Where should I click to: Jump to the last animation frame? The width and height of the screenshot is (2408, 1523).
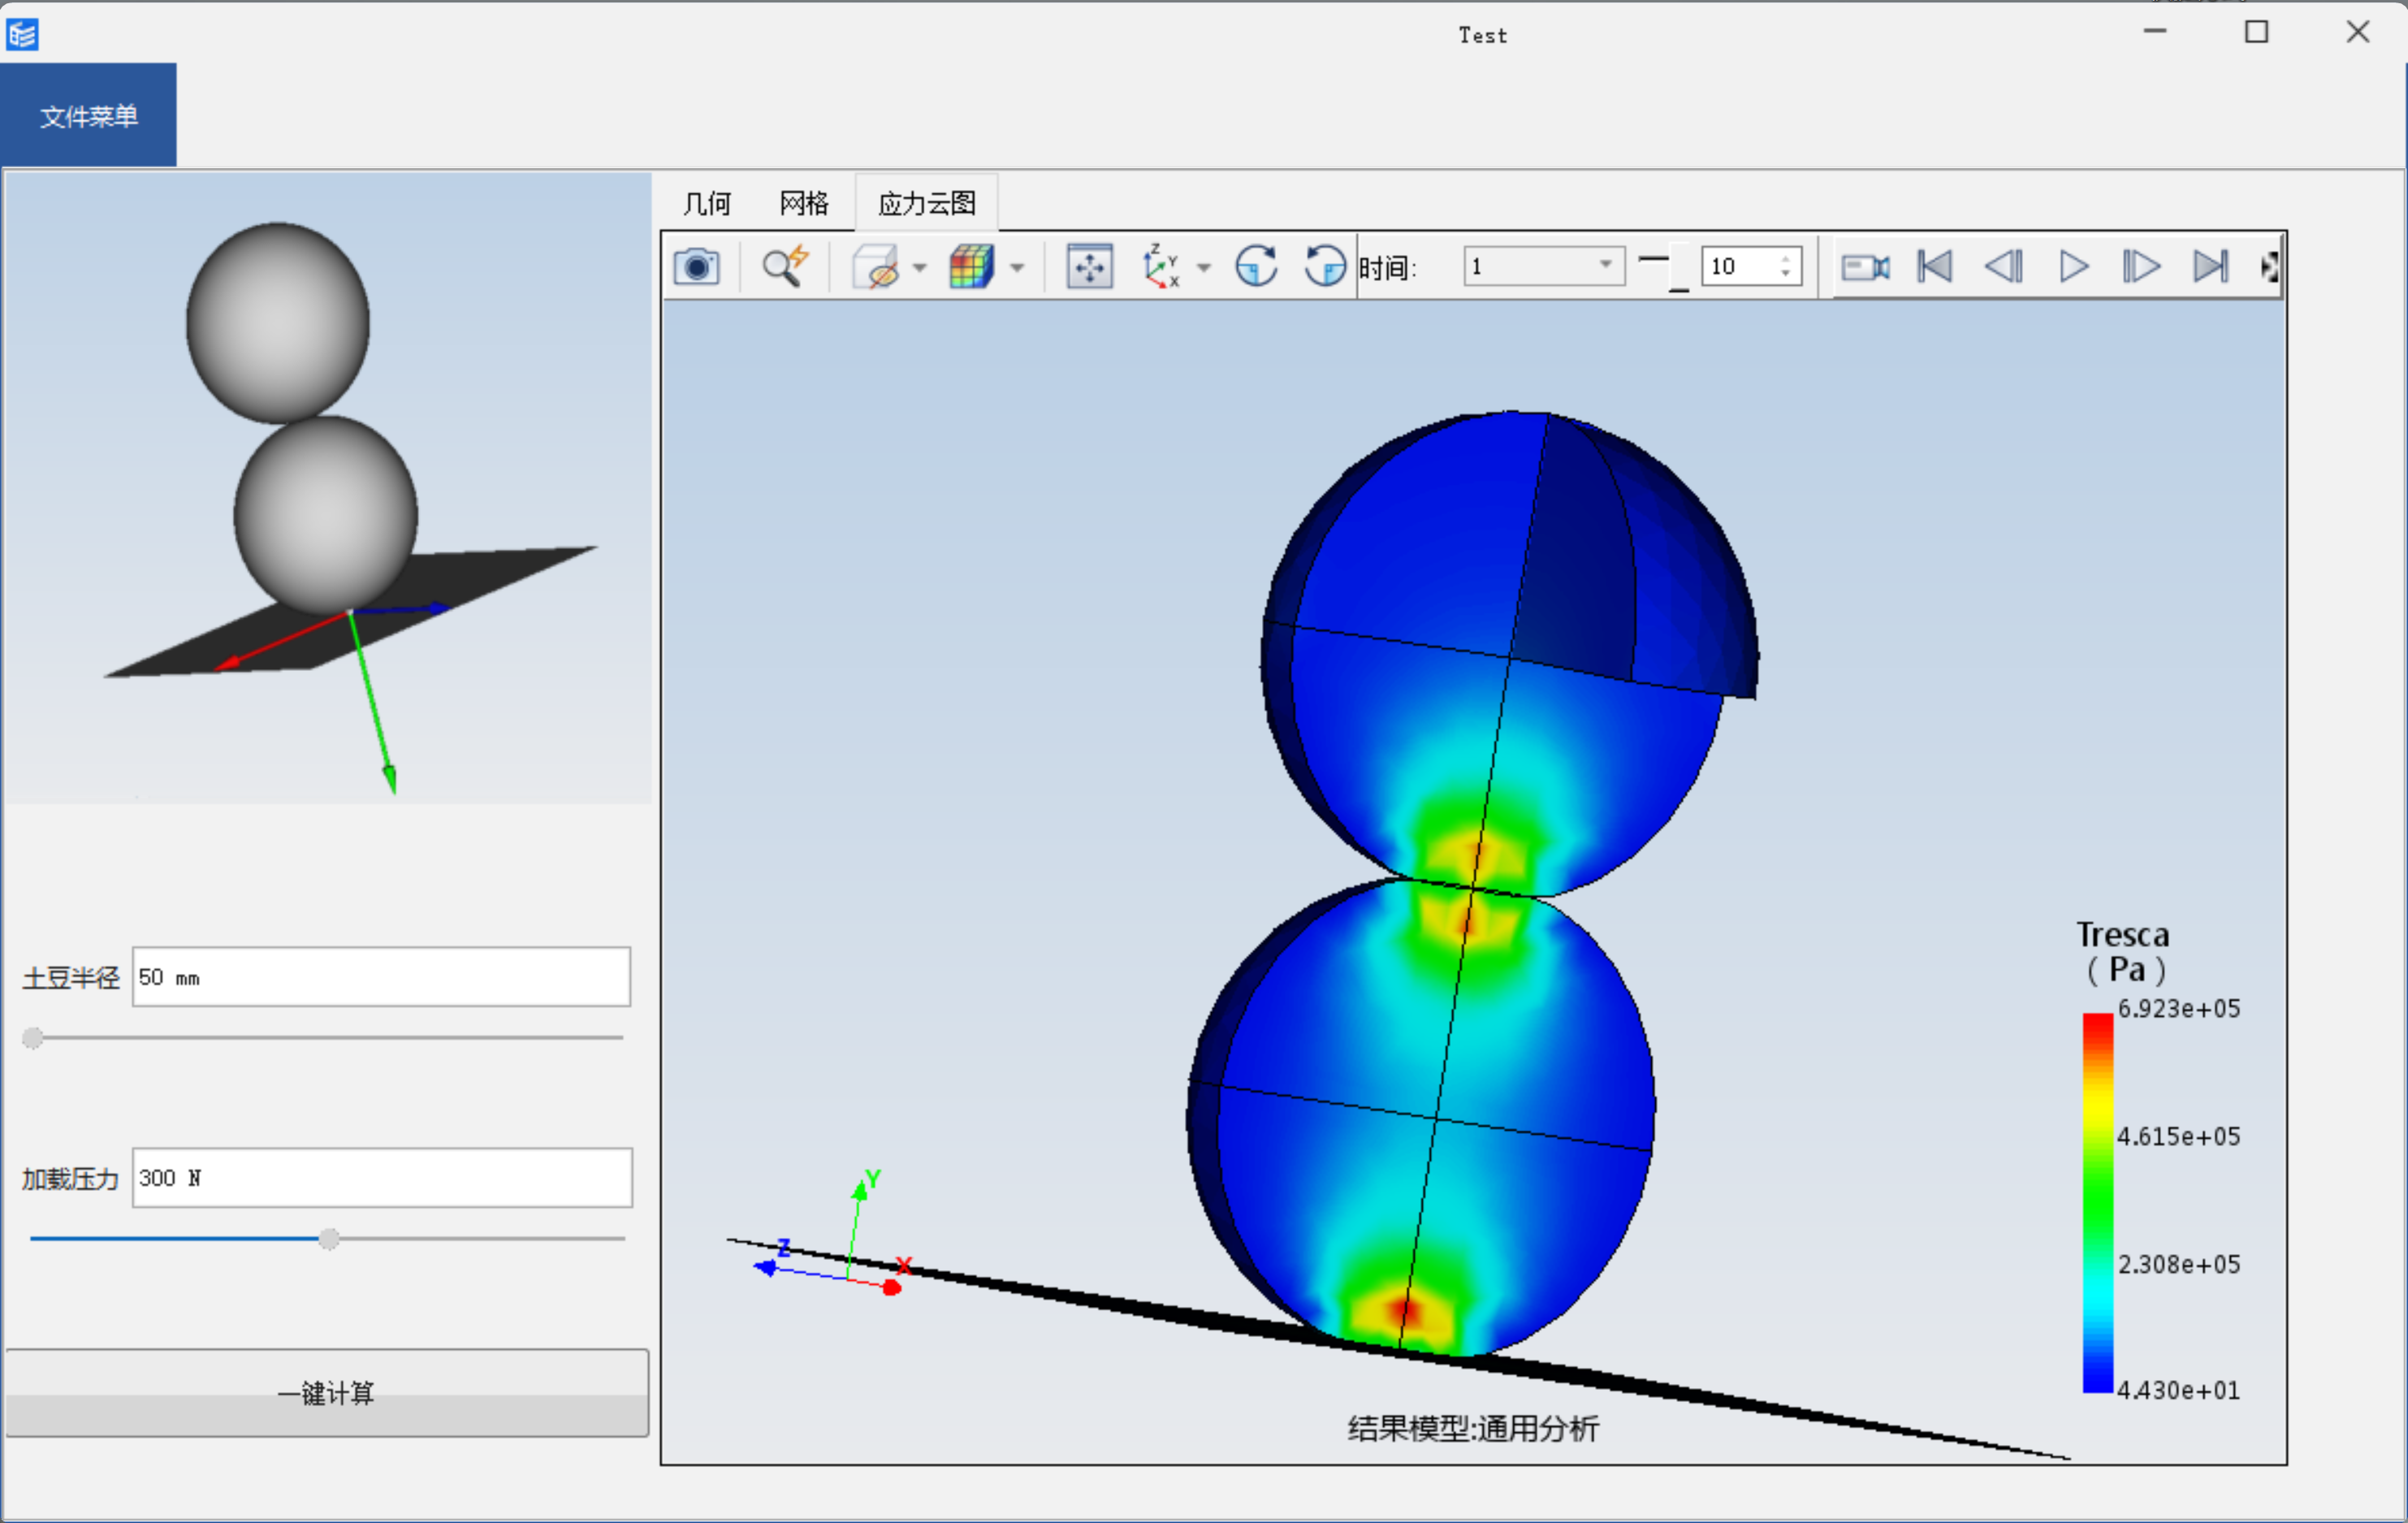coord(2211,267)
